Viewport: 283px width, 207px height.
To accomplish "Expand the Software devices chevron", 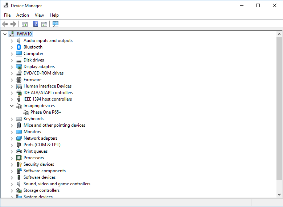I will 12,178.
